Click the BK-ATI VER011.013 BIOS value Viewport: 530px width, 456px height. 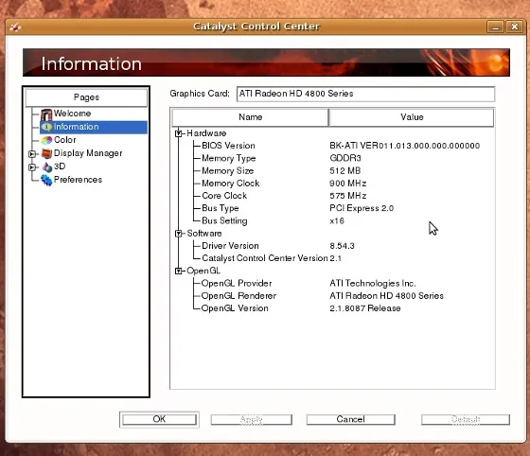(x=405, y=146)
